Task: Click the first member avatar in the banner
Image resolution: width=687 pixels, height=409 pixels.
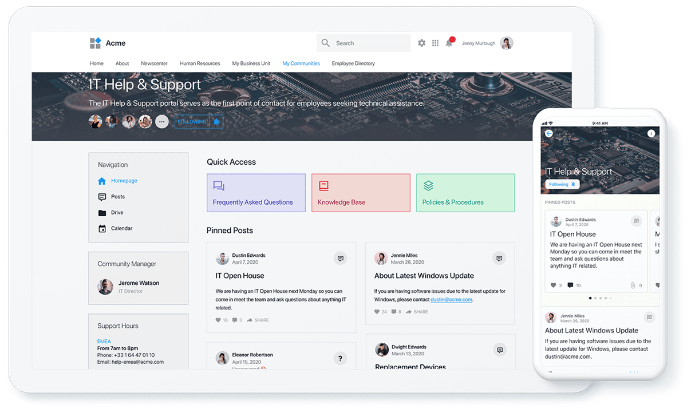Action: pos(95,122)
